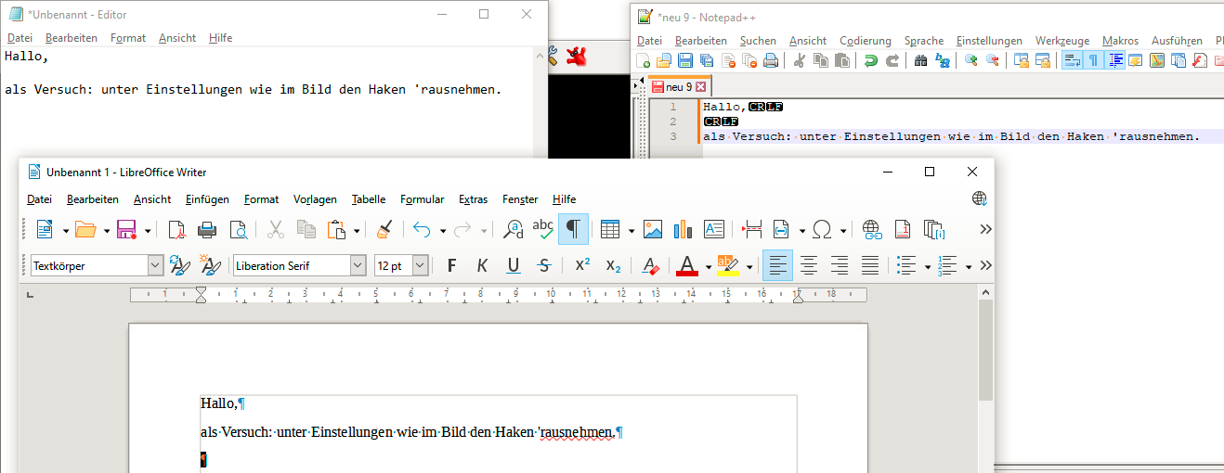Click the Notepad++ find binoculars icon
This screenshot has width=1224, height=473.
pos(920,60)
